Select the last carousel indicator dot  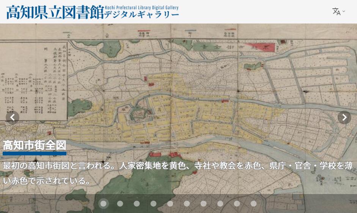coord(253,204)
